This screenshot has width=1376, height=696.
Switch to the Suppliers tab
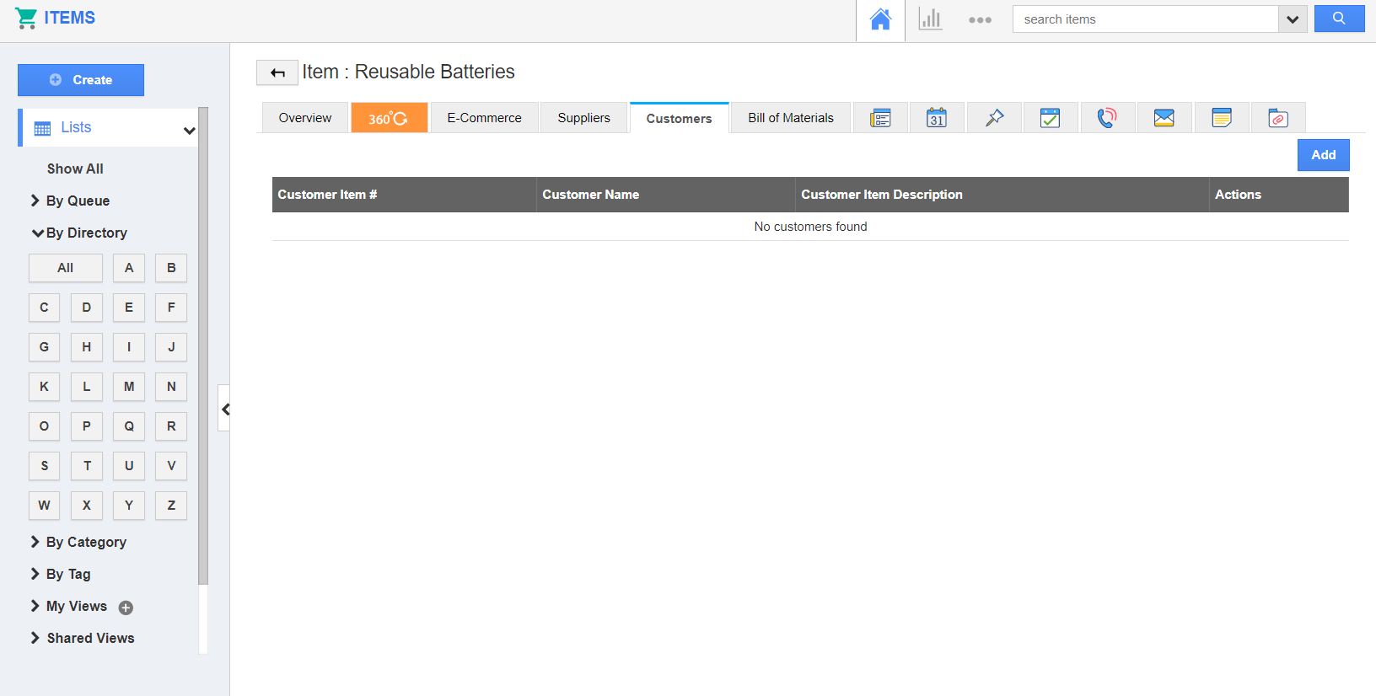tap(584, 118)
